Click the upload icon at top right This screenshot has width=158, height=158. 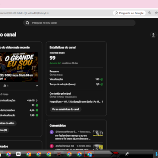pyautogui.click(x=153, y=35)
